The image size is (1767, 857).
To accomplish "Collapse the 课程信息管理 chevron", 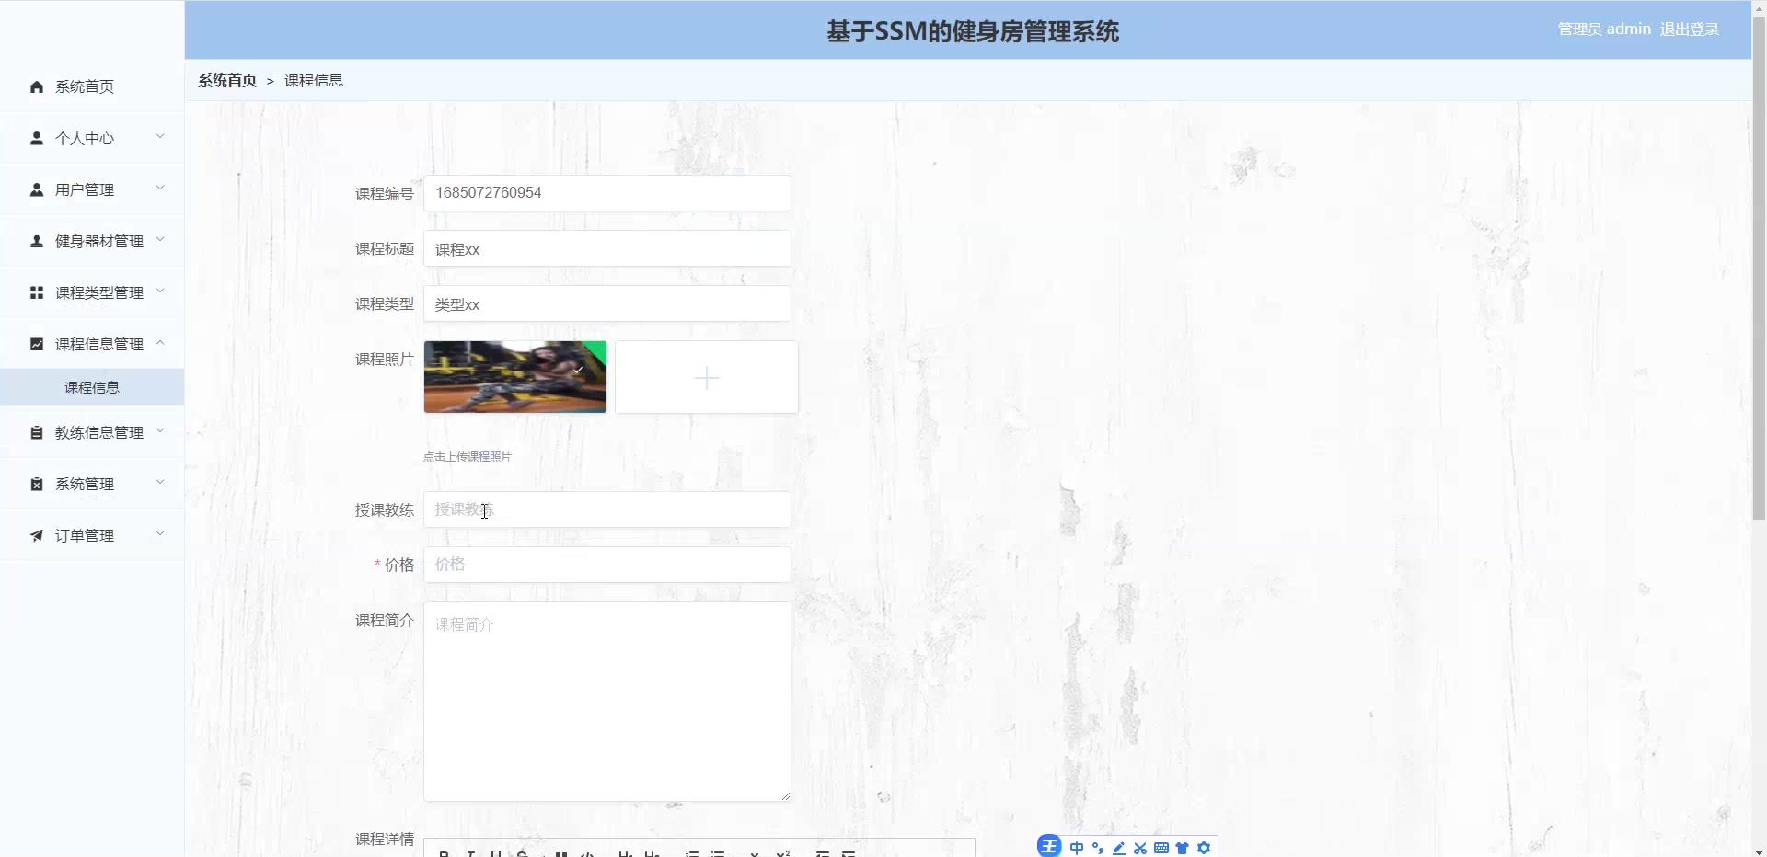I will pos(160,343).
